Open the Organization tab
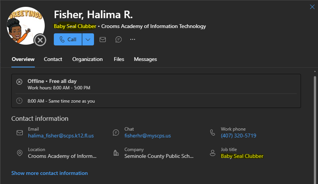 [88, 59]
